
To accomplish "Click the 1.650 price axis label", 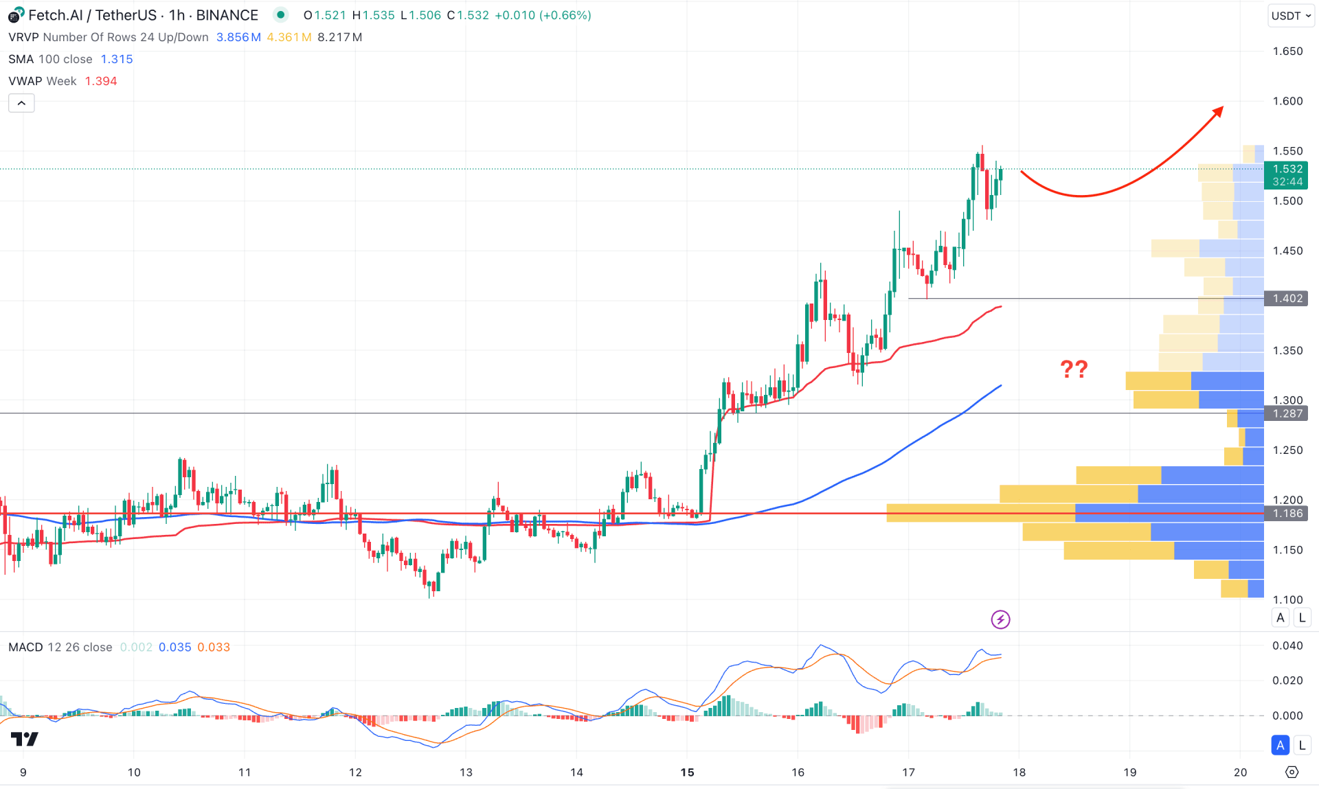I will point(1287,52).
